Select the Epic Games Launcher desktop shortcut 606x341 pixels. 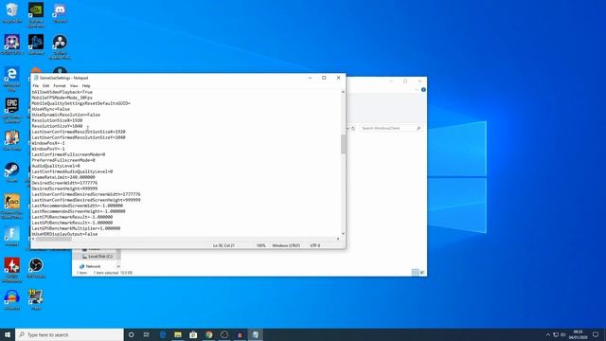[x=11, y=111]
